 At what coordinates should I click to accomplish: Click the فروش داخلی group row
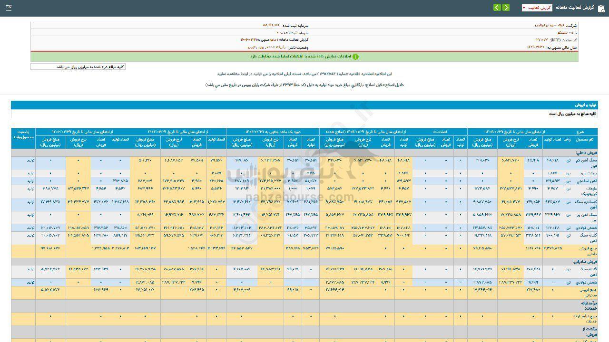tap(304, 153)
